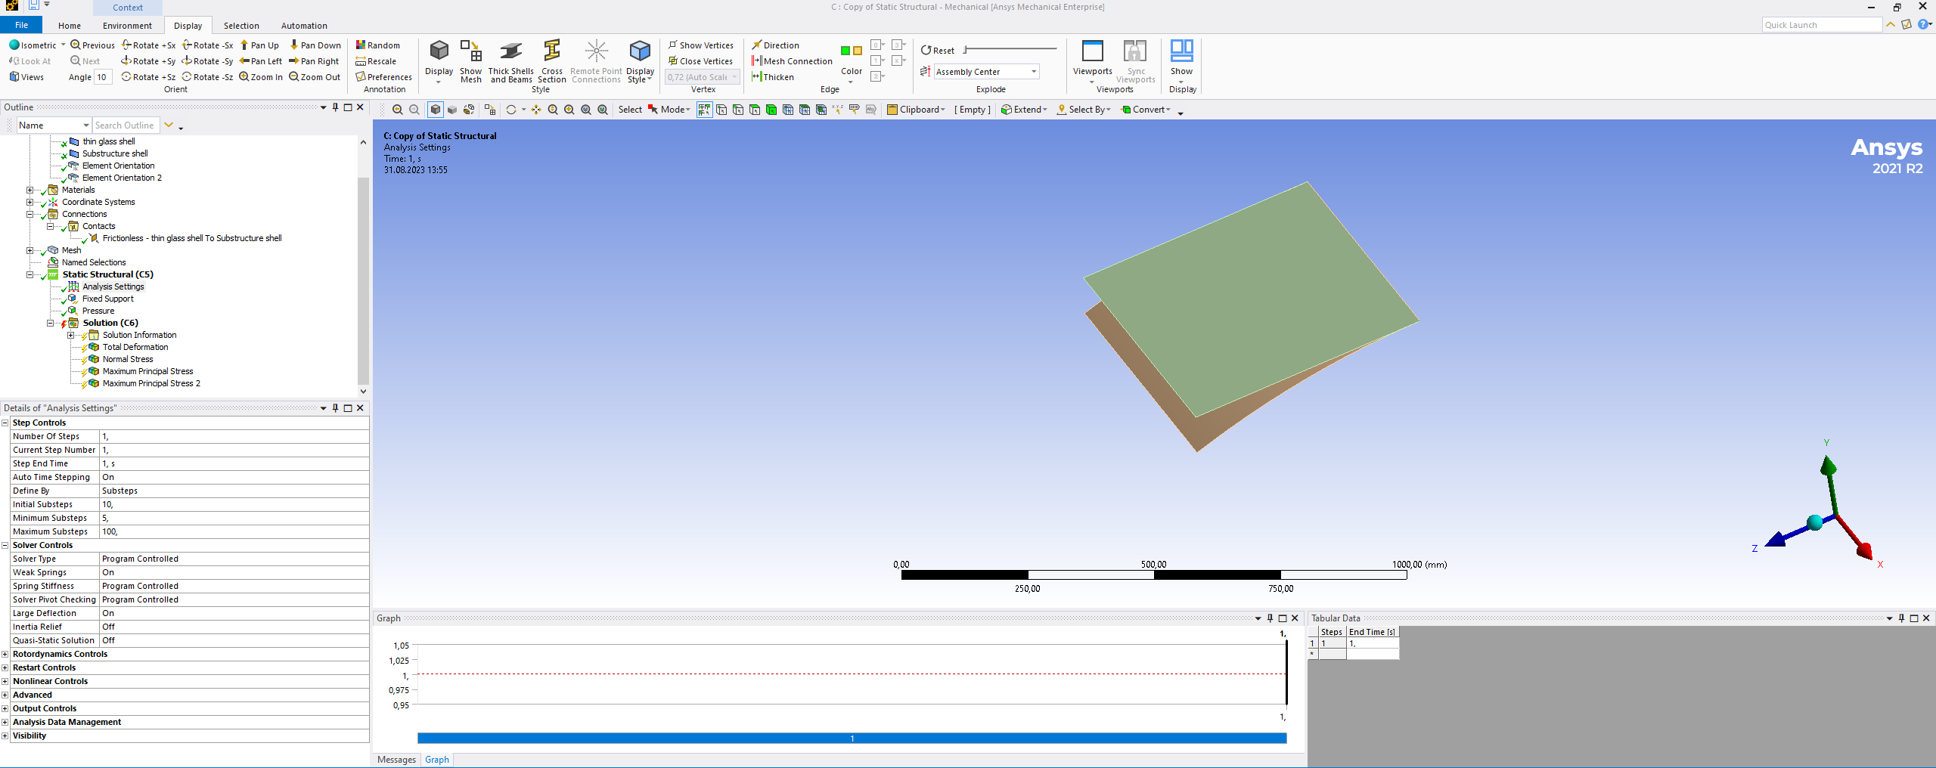Click the Search Outline field
Viewport: 1936px width, 768px height.
(x=126, y=125)
